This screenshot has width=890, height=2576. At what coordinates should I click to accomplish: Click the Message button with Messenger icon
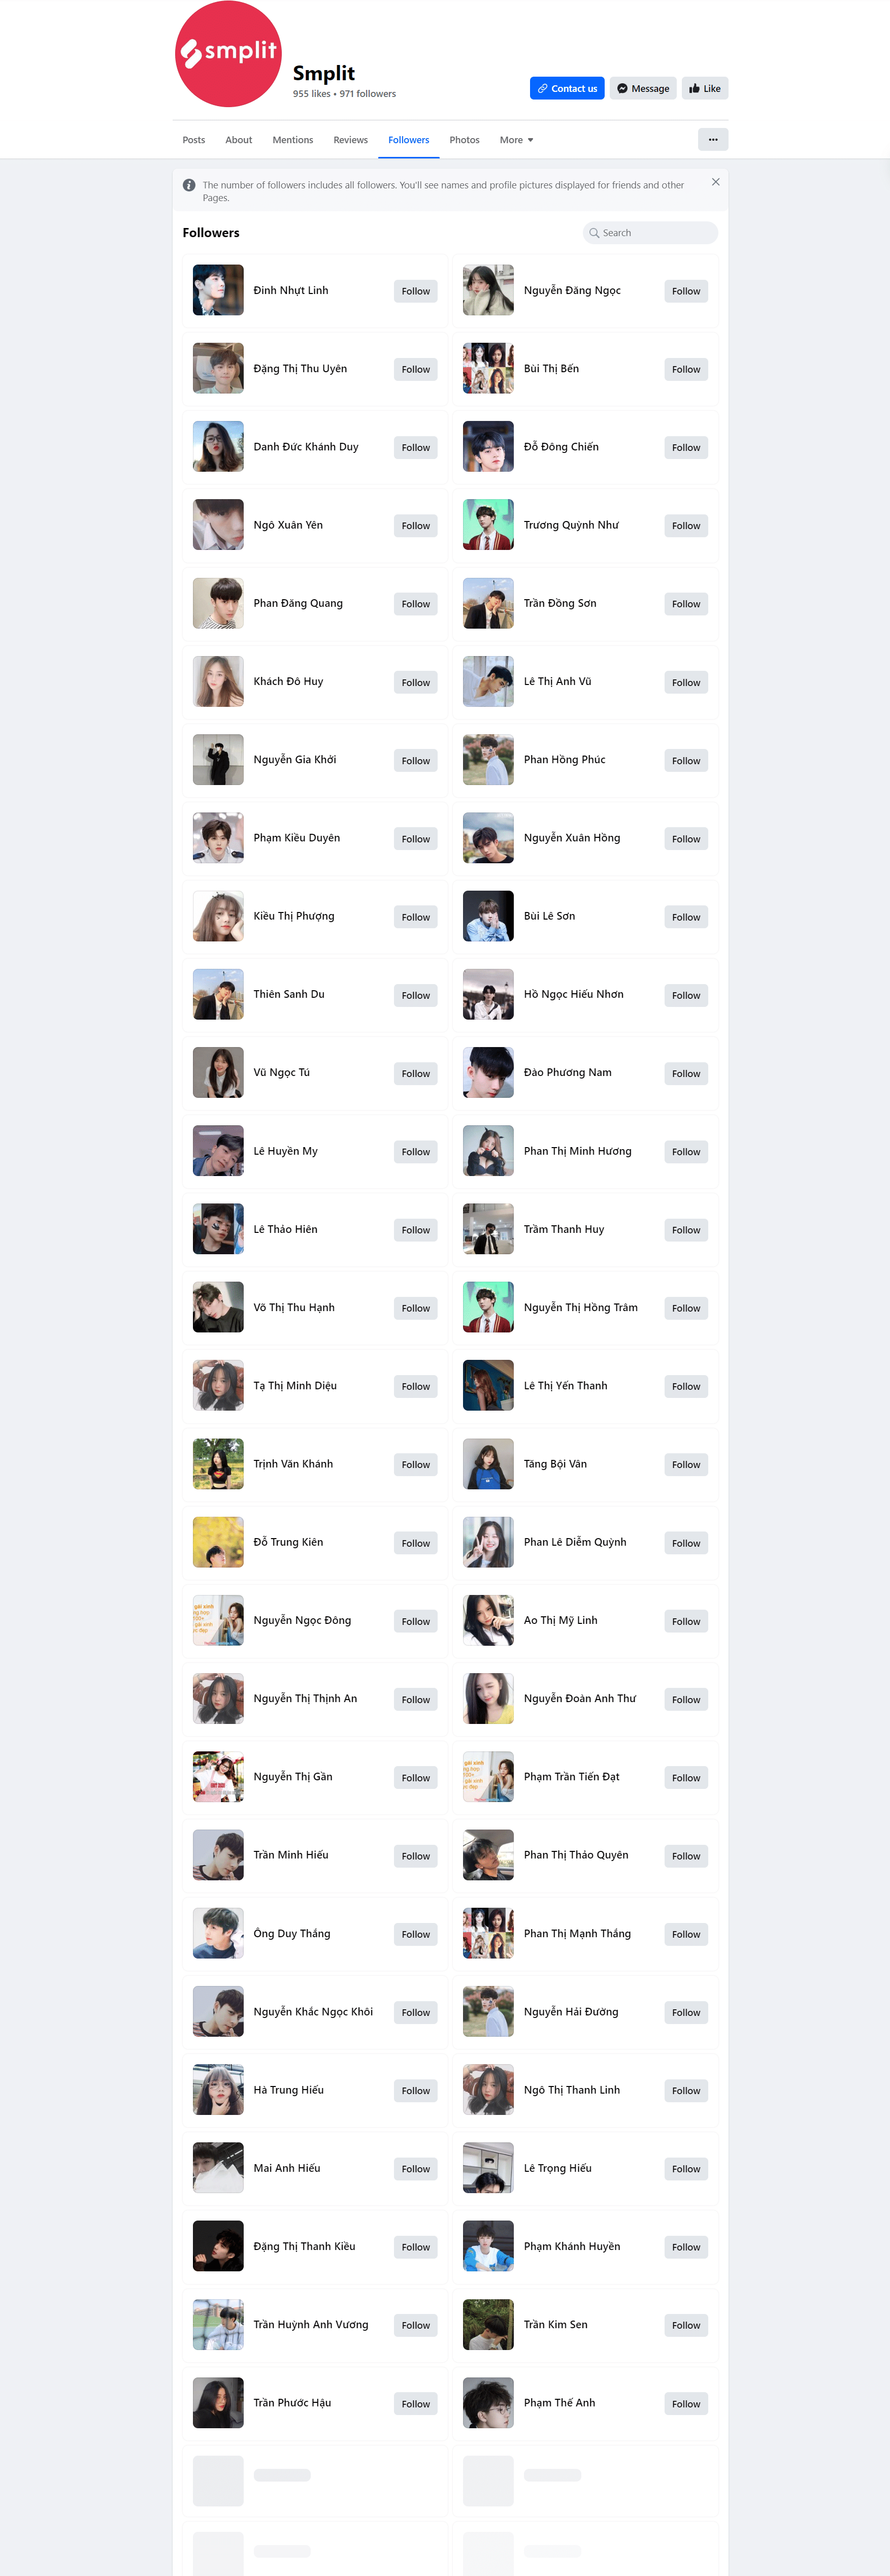pyautogui.click(x=643, y=88)
